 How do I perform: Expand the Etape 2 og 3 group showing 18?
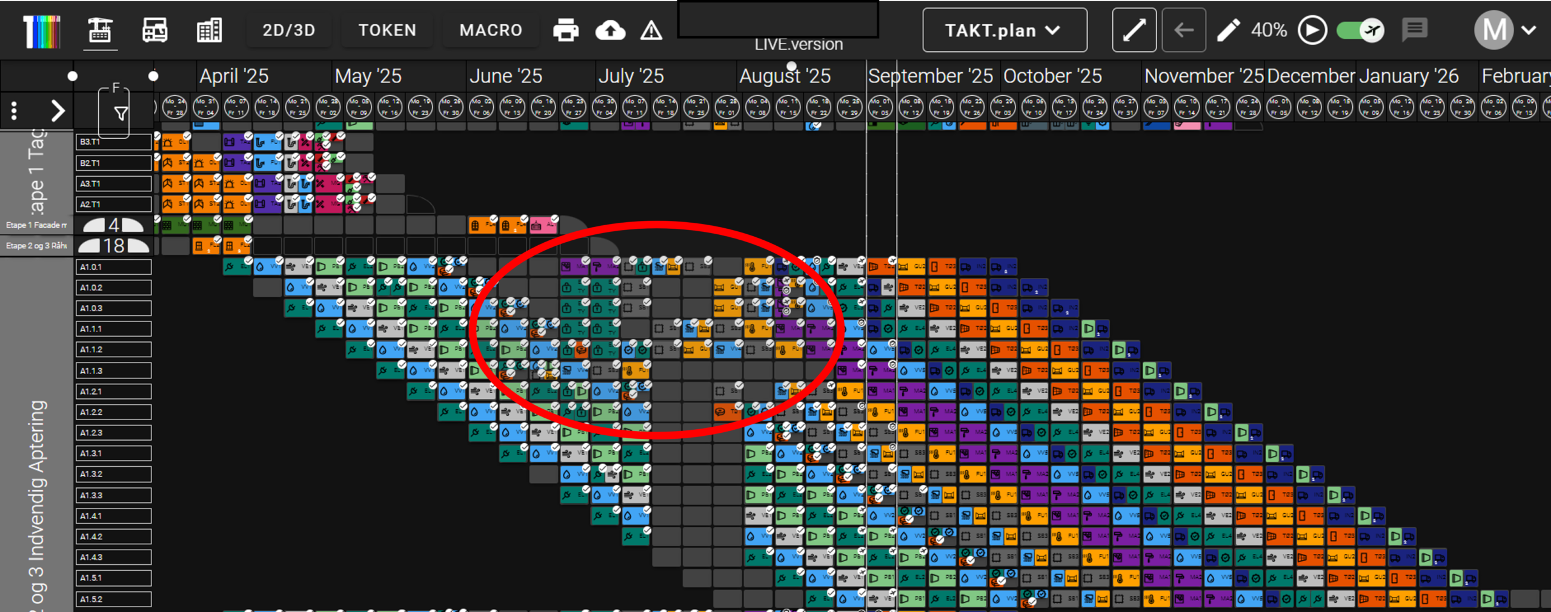(114, 246)
